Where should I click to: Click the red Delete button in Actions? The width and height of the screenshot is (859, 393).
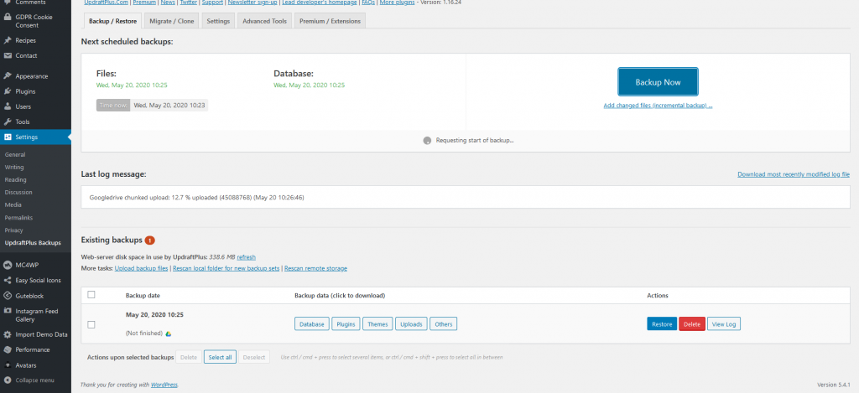tap(692, 324)
